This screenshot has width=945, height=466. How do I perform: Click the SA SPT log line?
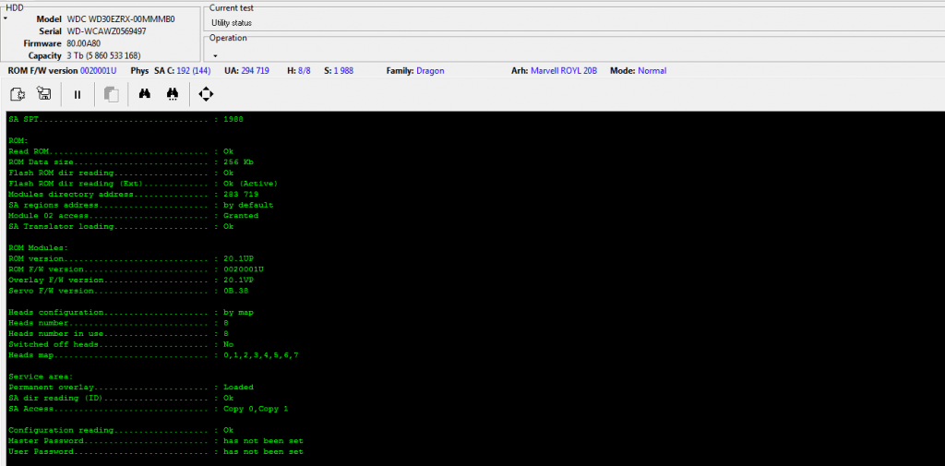tap(126, 119)
